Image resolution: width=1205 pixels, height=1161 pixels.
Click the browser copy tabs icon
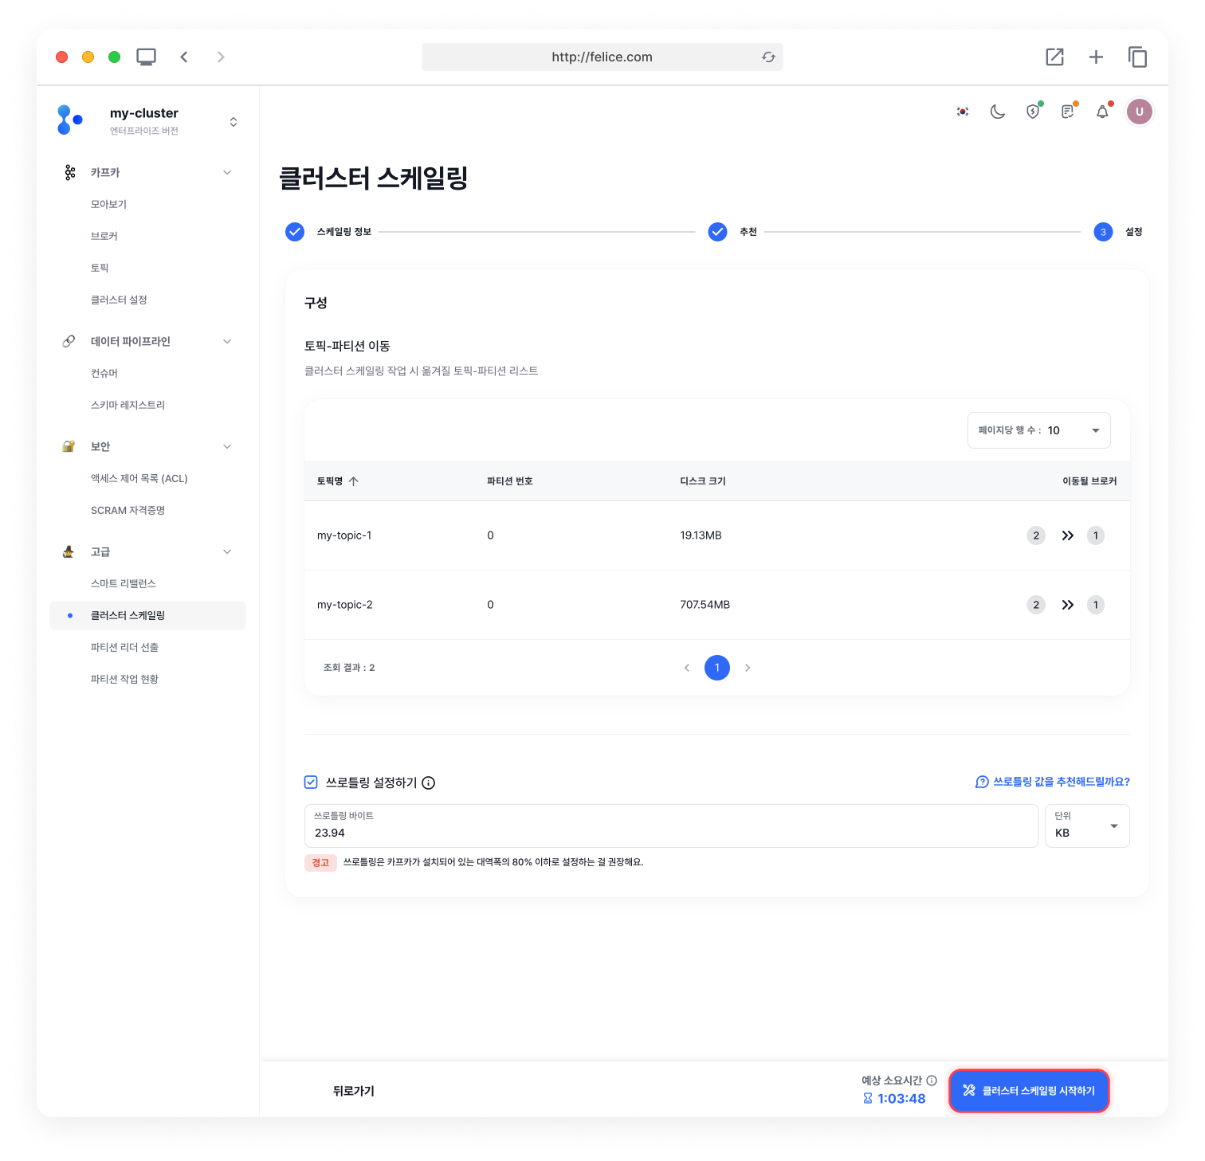click(x=1137, y=57)
